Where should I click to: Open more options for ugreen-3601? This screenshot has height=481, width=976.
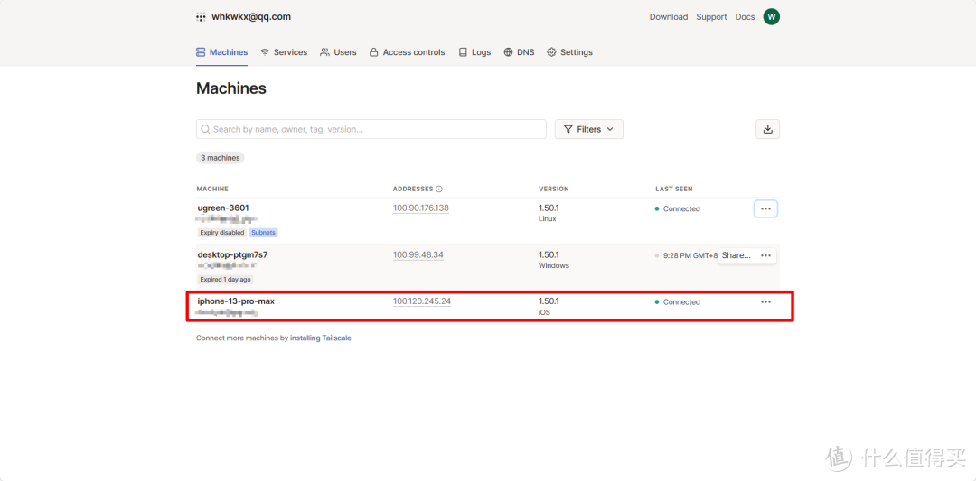[765, 208]
